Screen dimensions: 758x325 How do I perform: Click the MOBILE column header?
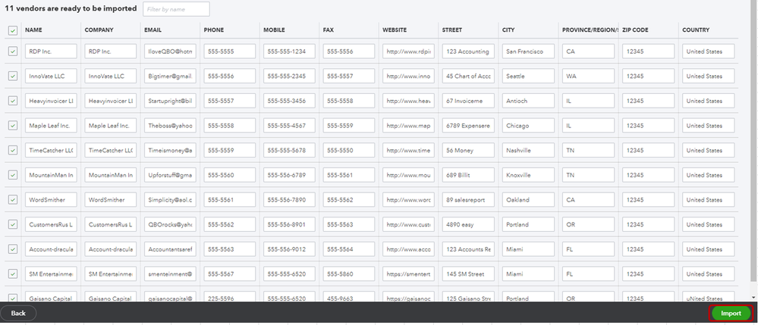(274, 30)
